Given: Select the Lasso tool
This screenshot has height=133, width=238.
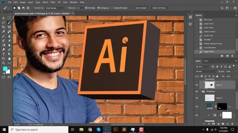Looking at the screenshot, I should 3,23.
